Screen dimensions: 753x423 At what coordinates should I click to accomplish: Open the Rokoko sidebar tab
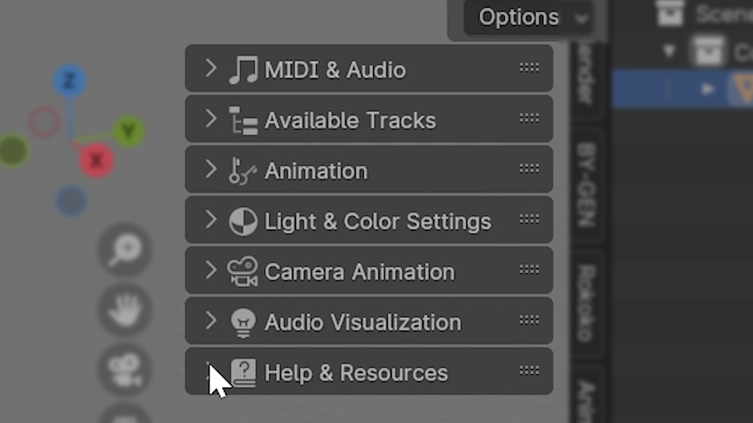587,303
